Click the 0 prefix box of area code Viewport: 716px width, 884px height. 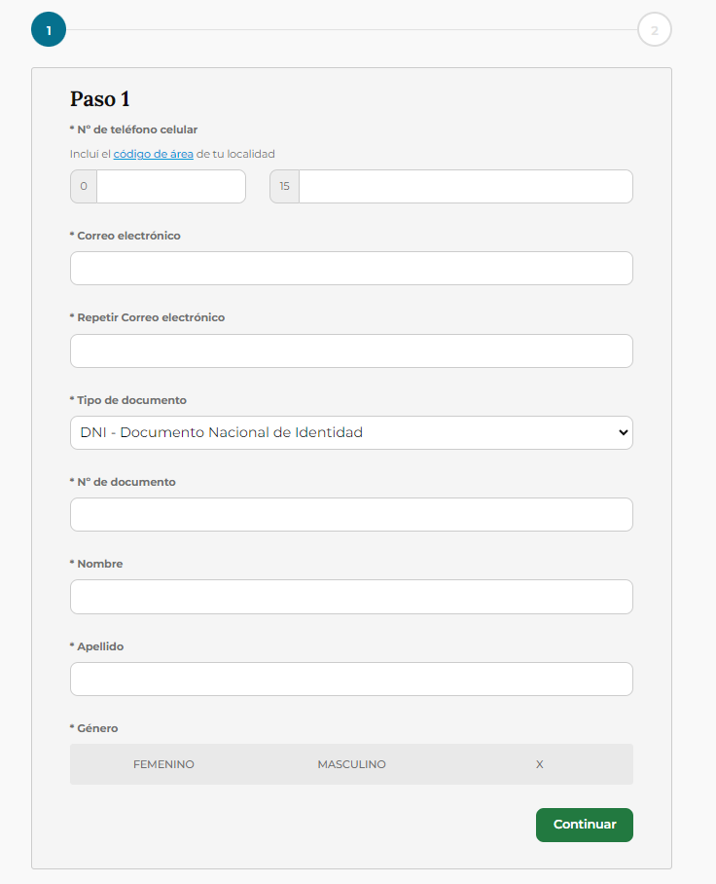point(84,187)
